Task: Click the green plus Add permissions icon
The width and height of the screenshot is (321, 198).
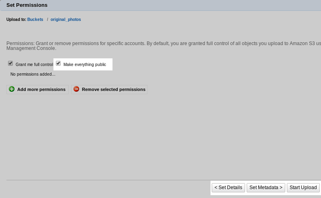Action: [12, 89]
